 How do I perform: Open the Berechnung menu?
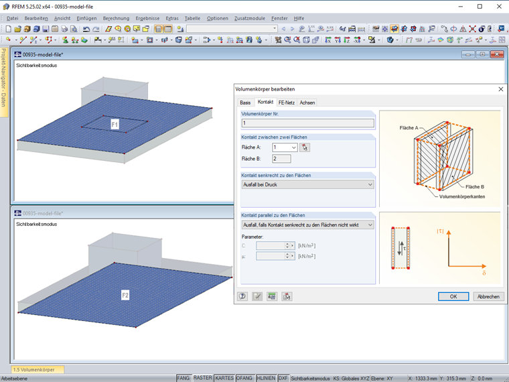pos(116,18)
